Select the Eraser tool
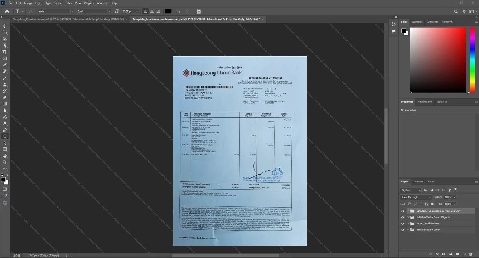 pos(5,97)
